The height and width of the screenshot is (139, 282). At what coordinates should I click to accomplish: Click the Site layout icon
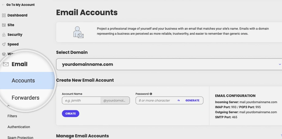tap(4, 25)
